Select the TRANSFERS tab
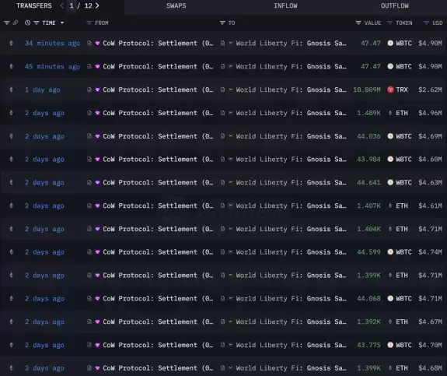 34,5
